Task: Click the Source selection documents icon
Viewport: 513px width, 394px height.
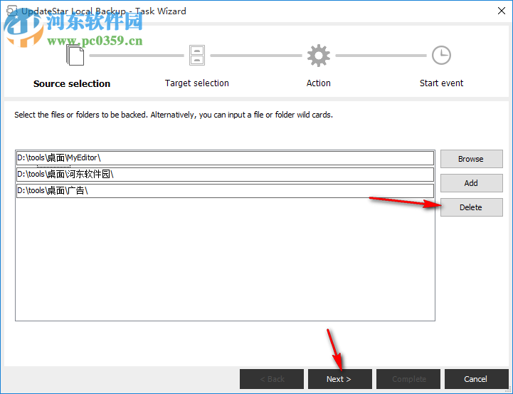Action: 75,55
